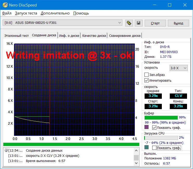Open the Качество диска tab

click(x=94, y=36)
